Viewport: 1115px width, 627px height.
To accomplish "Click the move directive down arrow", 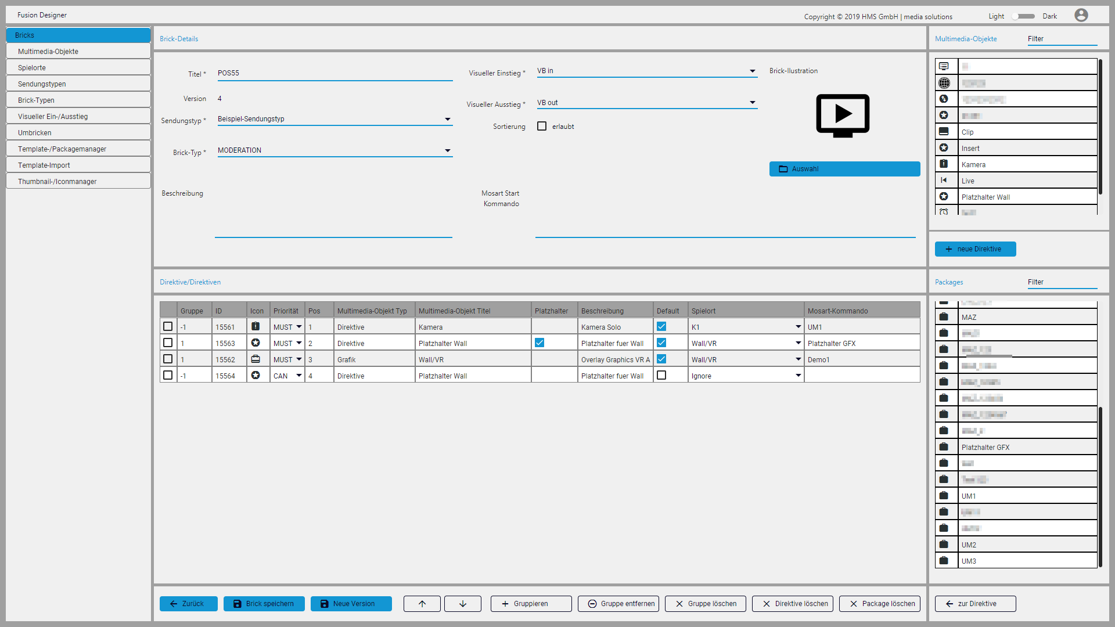I will pos(463,604).
